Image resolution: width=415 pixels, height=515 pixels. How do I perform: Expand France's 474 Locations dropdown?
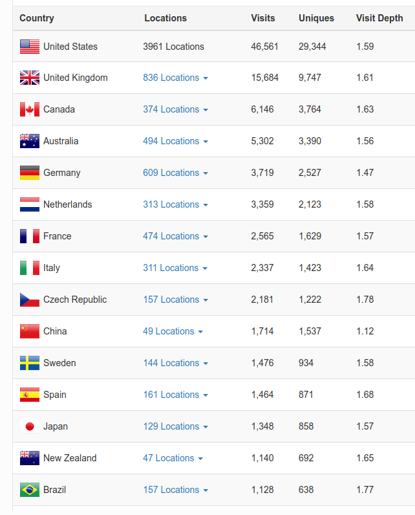pos(175,236)
